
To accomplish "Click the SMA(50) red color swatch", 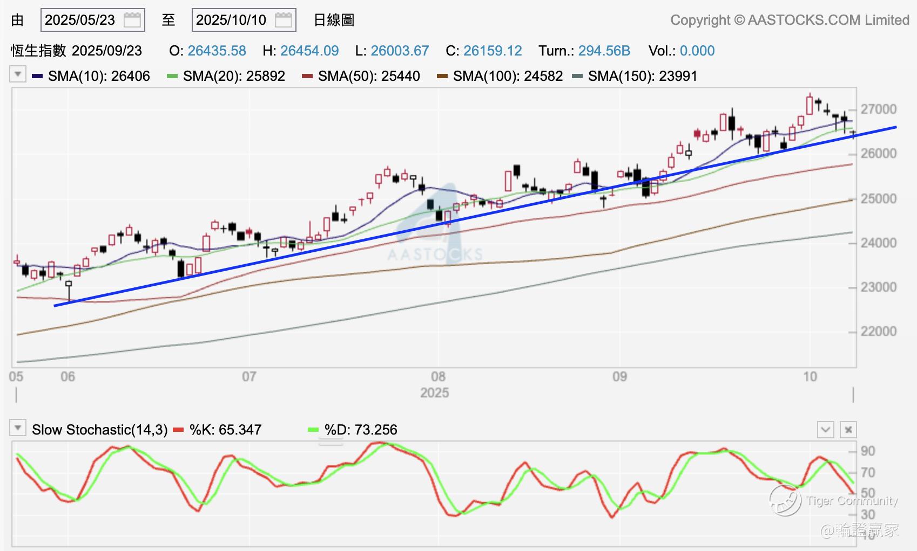I will pos(307,76).
